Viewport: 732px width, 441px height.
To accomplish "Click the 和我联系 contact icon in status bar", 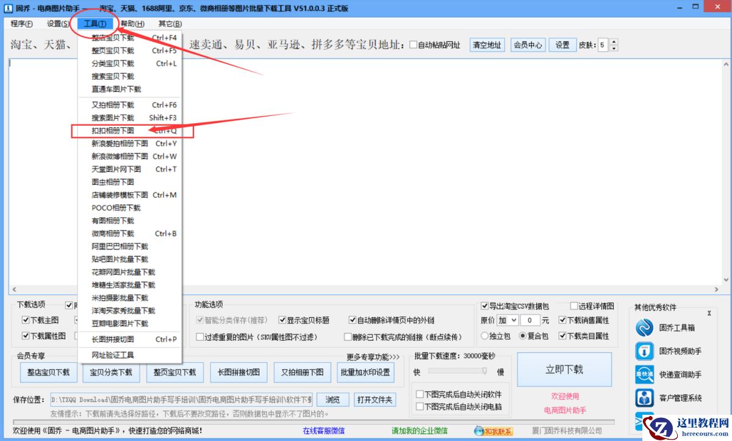I will point(495,431).
